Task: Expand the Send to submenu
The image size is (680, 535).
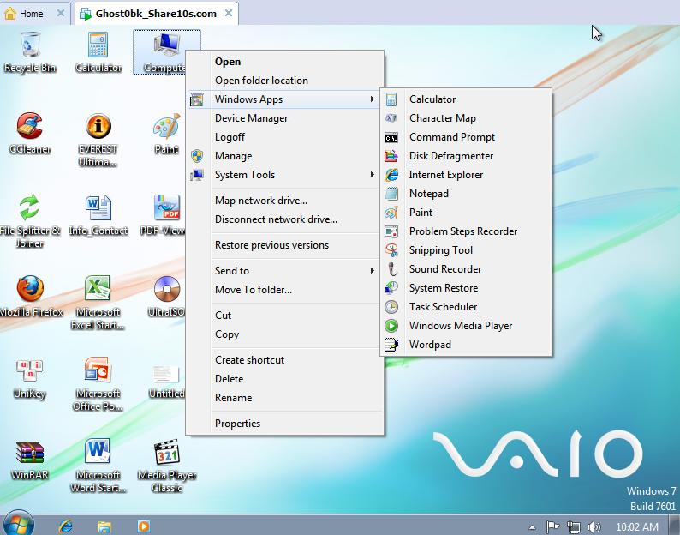Action: (x=283, y=271)
